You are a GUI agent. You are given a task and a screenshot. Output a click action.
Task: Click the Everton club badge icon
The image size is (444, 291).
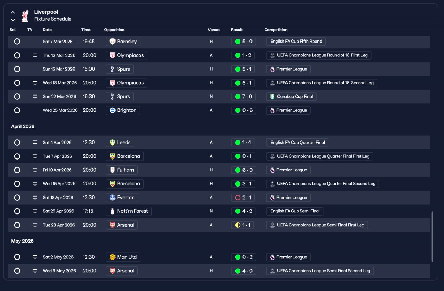click(x=112, y=198)
